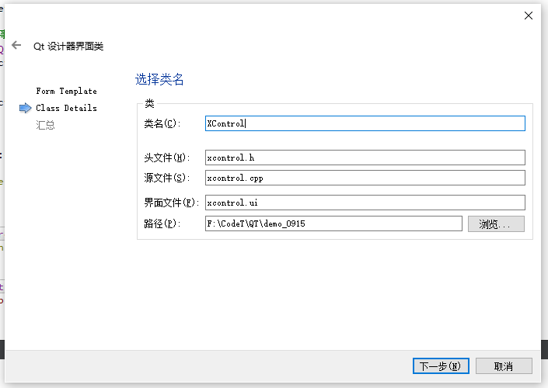Open the 浏览... browse dialog
This screenshot has height=388, width=548.
pos(496,224)
